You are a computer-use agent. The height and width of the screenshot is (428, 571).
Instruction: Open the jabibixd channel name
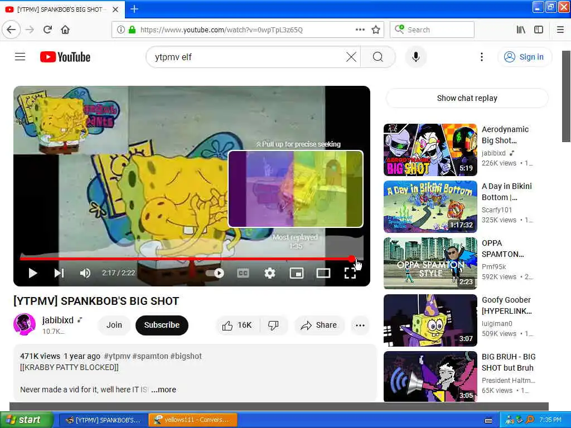(x=58, y=320)
